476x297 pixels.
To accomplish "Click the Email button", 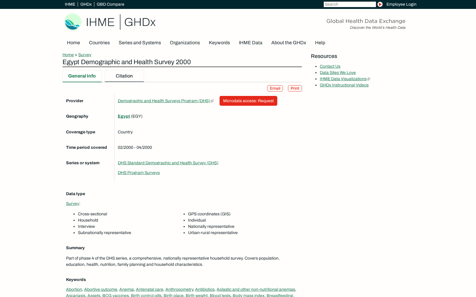I will click(x=275, y=88).
